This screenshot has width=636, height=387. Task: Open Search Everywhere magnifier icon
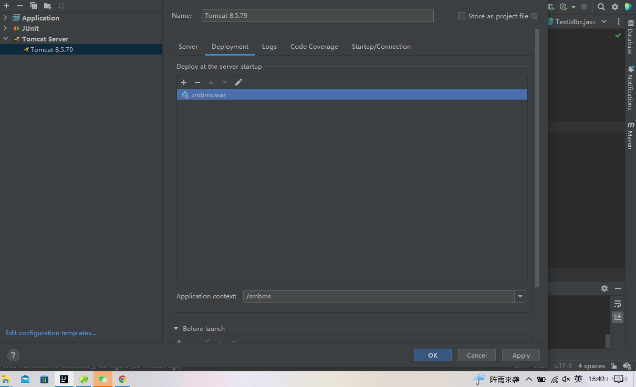pyautogui.click(x=601, y=7)
